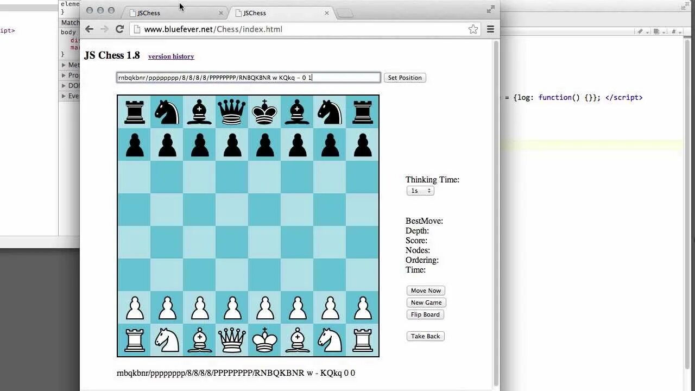The height and width of the screenshot is (391, 695).
Task: Click the Score label
Action: click(x=416, y=241)
